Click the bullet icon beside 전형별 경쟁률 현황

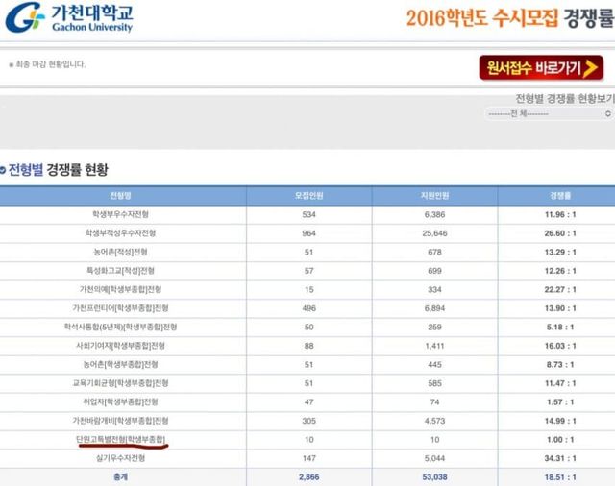point(4,169)
